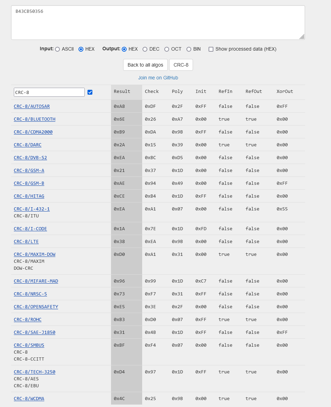The image size is (331, 407).
Task: Open the CRC-8/GSM-A link
Action: (29, 171)
